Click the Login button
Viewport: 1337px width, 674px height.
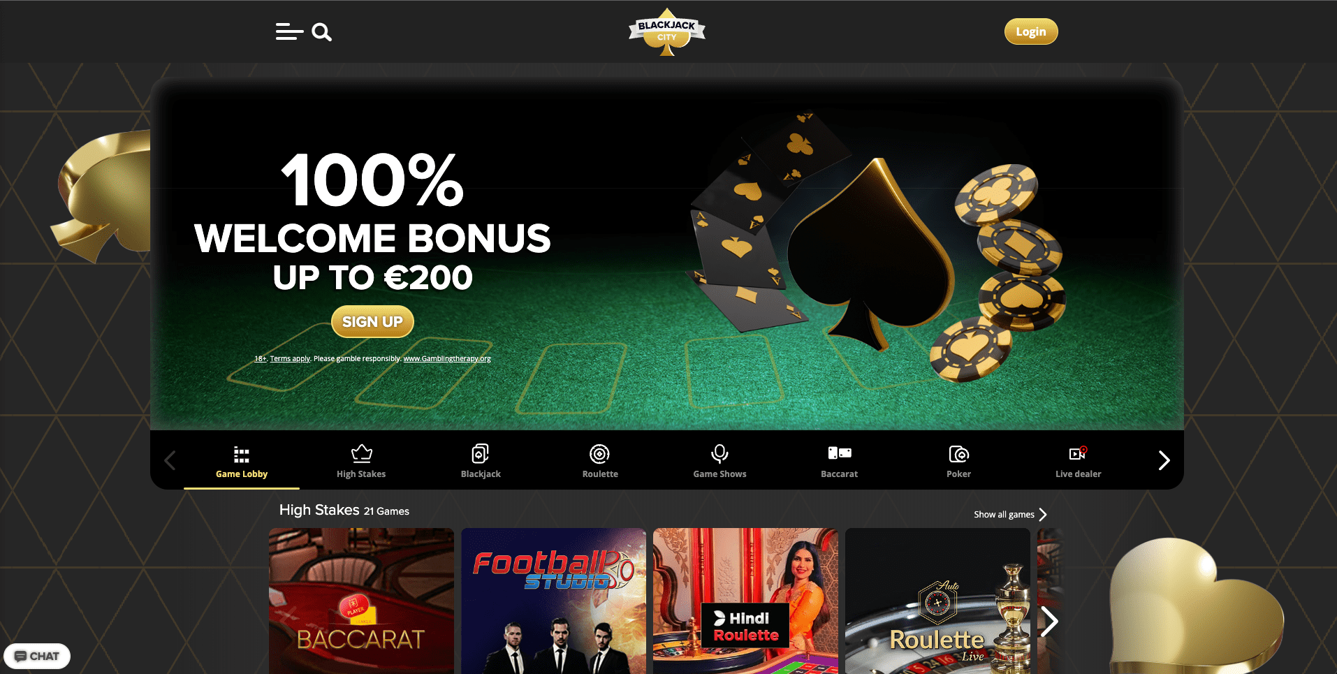pyautogui.click(x=1031, y=31)
